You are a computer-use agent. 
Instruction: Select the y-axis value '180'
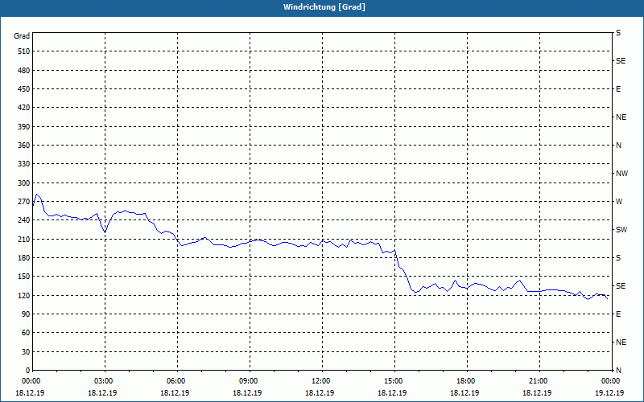pyautogui.click(x=24, y=258)
